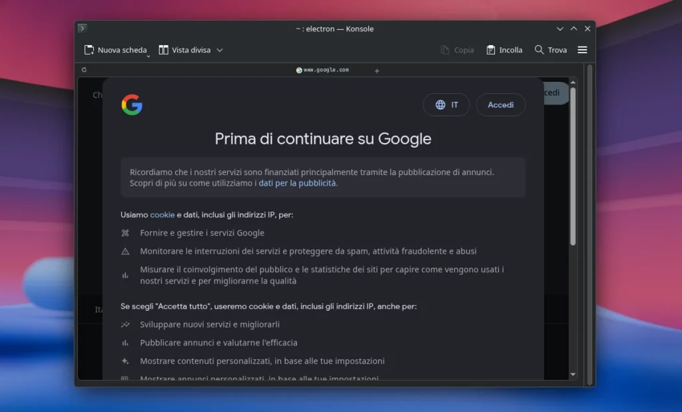Click the Keep Below chevron in the Konsole title bar
The width and height of the screenshot is (682, 412).
tap(559, 29)
